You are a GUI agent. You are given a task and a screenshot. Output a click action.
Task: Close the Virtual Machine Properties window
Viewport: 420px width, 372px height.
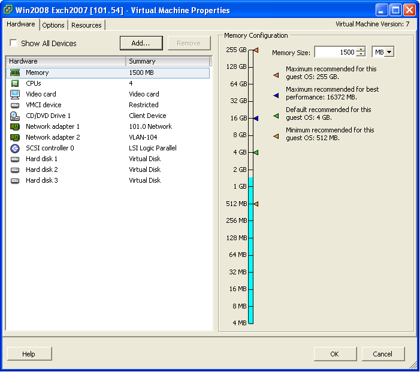409,10
